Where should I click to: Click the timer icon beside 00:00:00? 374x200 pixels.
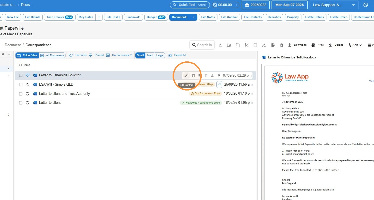[x=215, y=5]
